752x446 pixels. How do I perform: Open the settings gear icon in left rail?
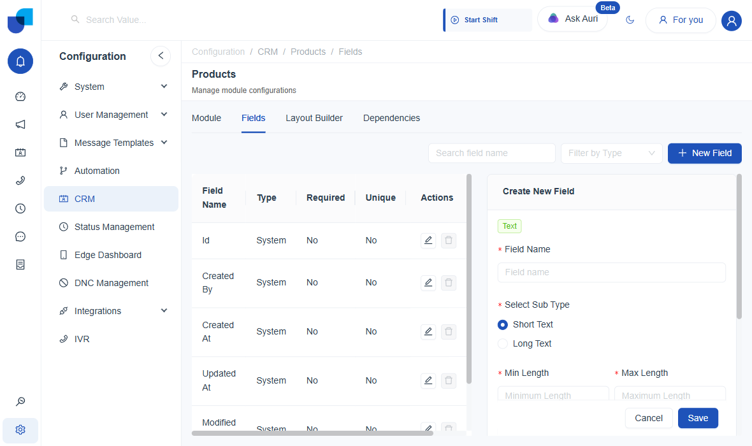click(x=20, y=429)
